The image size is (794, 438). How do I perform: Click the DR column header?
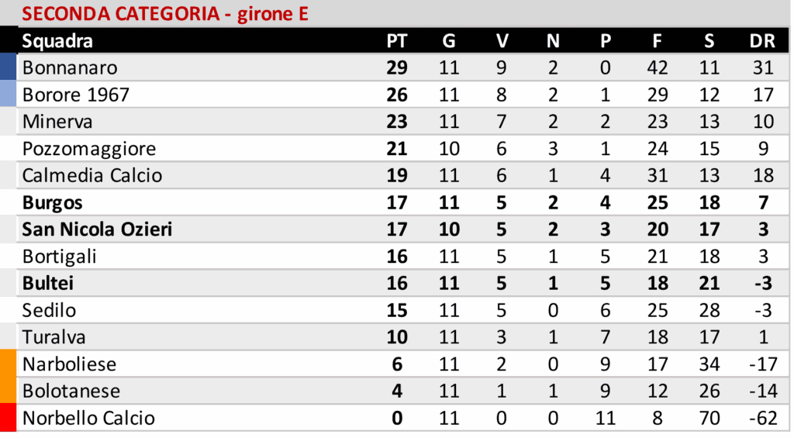click(762, 41)
